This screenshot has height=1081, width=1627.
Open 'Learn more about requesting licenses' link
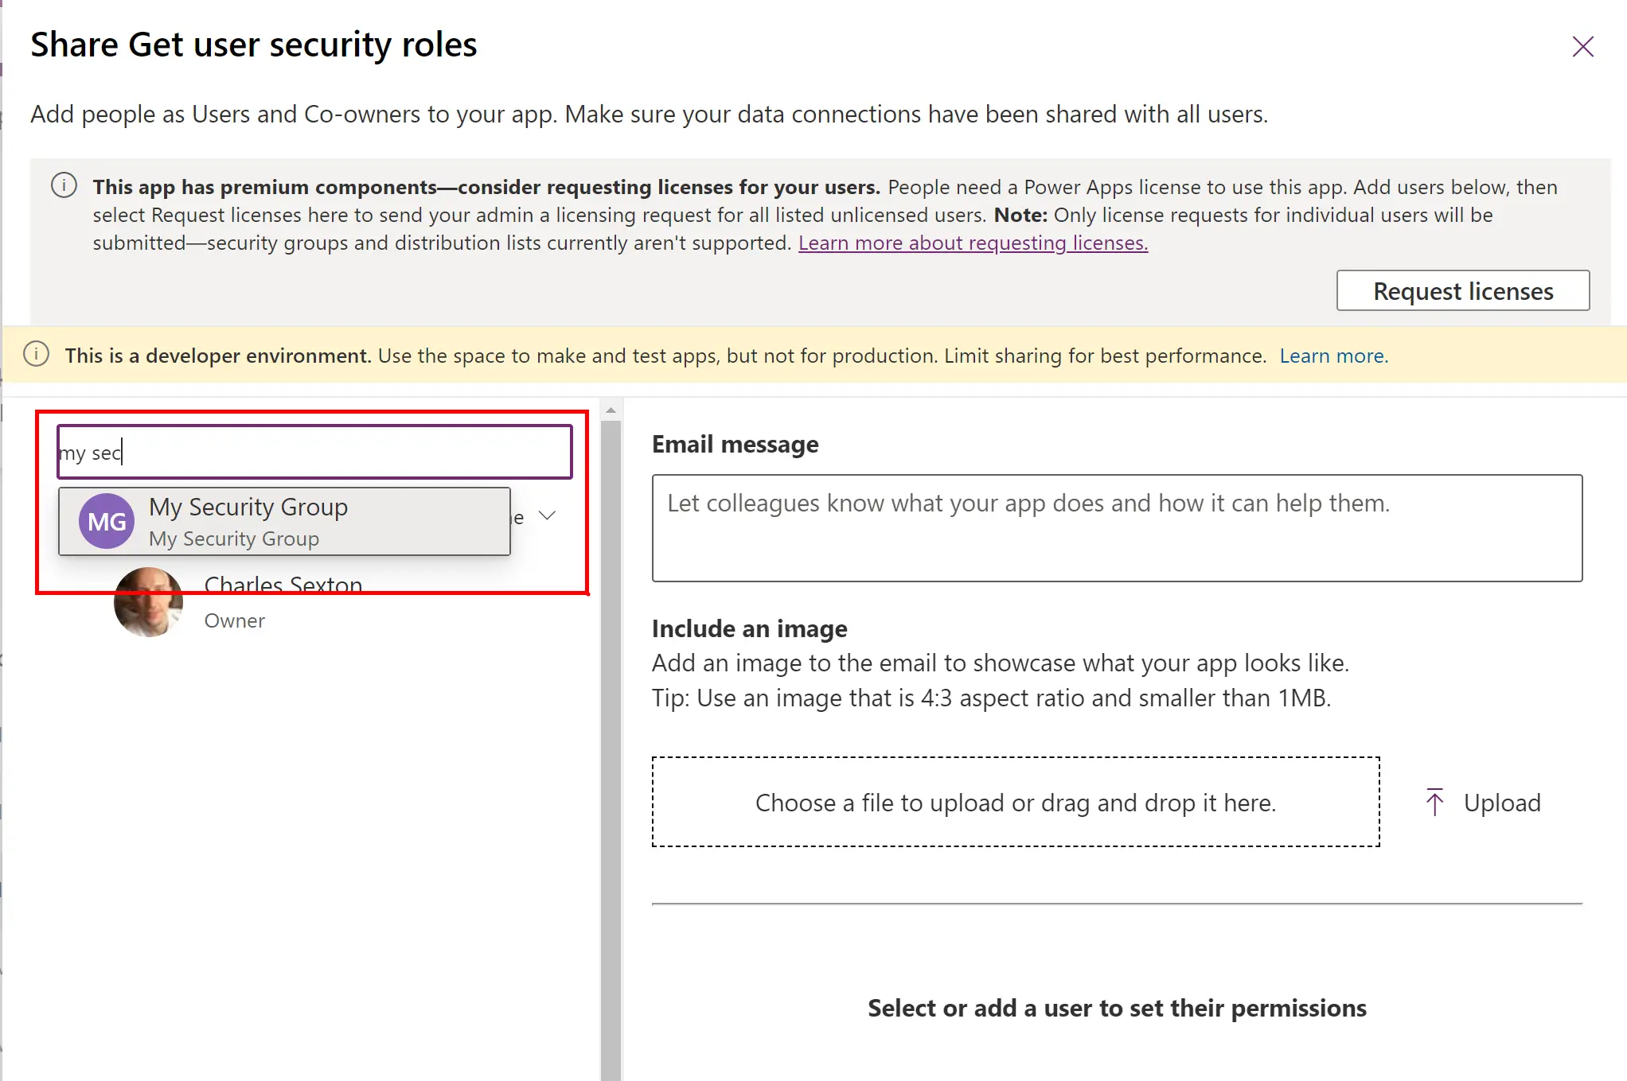[973, 243]
